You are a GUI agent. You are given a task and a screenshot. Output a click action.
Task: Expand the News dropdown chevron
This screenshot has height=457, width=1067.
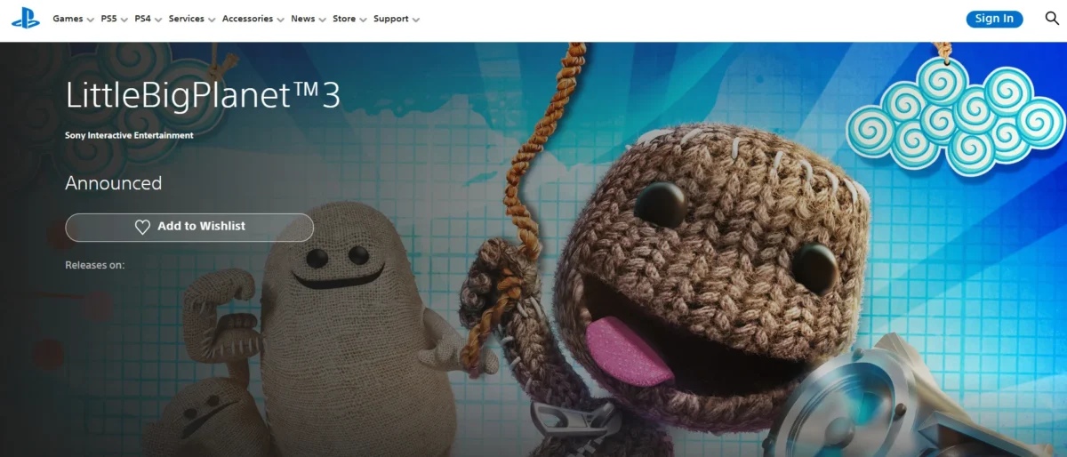click(322, 20)
